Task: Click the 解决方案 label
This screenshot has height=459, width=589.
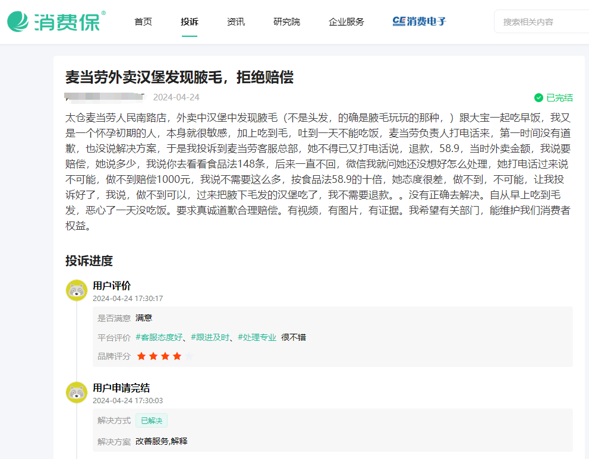Action: pos(114,442)
